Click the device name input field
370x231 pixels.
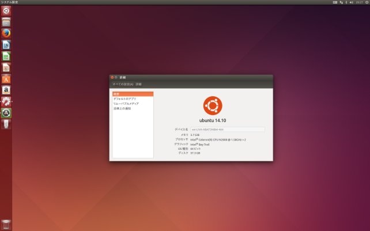[228, 129]
